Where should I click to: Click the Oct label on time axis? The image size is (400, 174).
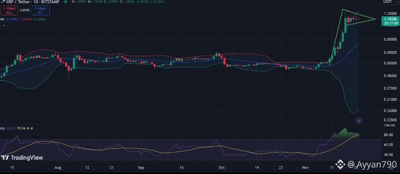click(x=222, y=168)
